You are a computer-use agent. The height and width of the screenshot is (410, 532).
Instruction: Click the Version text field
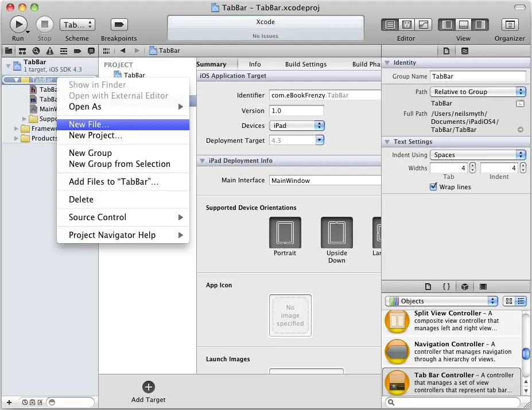pos(297,111)
